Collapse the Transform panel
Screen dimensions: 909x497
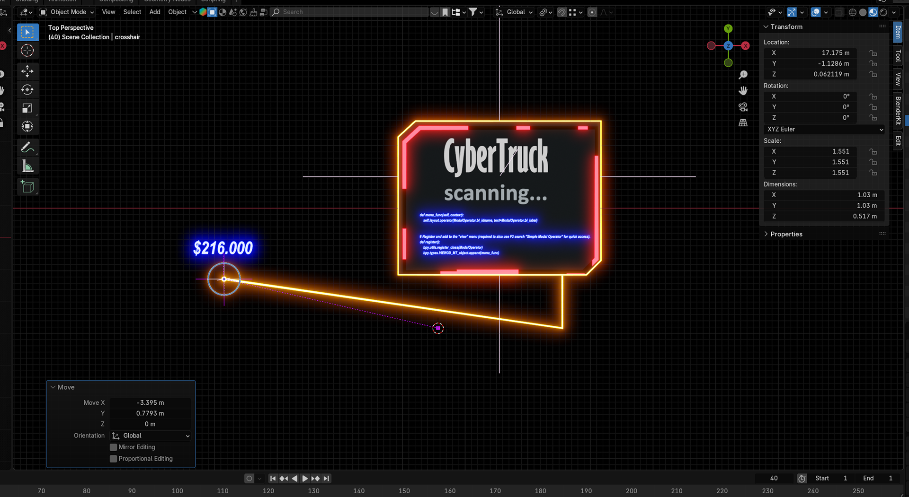point(766,27)
